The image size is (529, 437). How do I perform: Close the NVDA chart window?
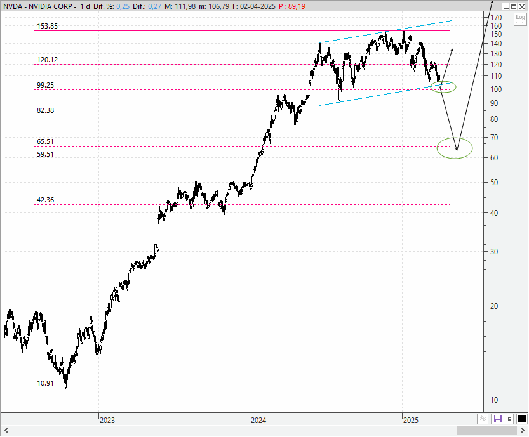point(521,6)
